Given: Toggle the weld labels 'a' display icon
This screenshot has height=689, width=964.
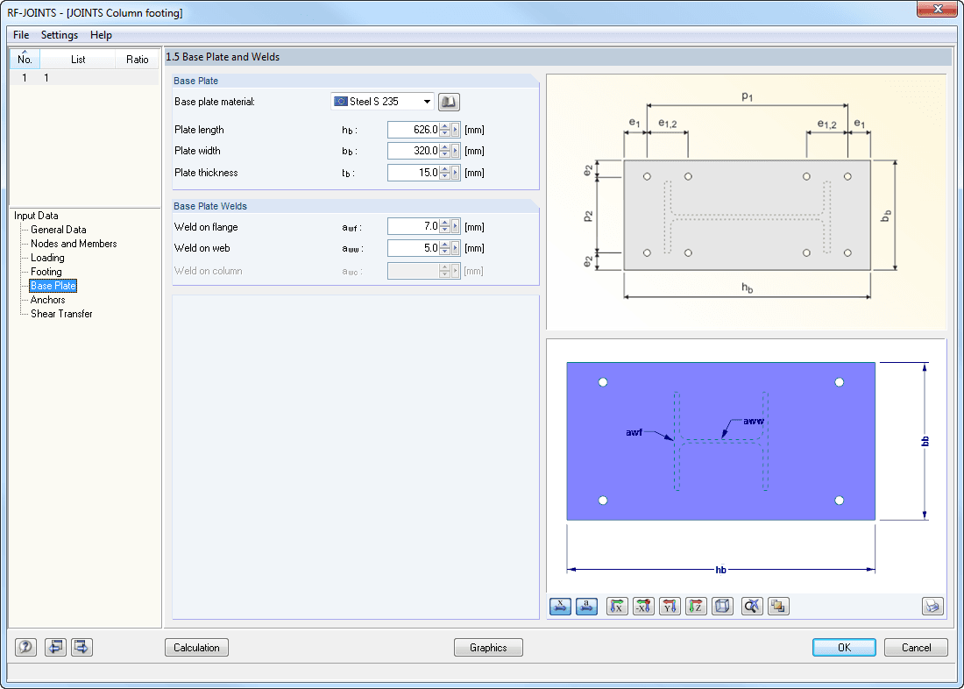Looking at the screenshot, I should 586,607.
